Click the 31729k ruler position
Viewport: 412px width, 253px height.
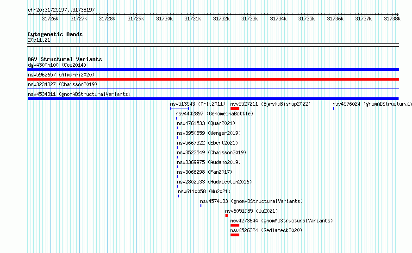click(x=136, y=19)
